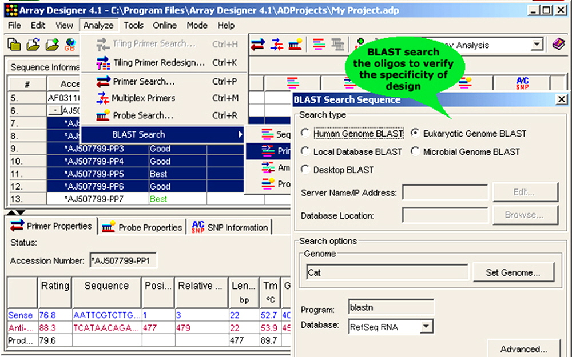Click the A/C SNP column header icon
Image resolution: width=572 pixels, height=357 pixels.
pos(522,83)
